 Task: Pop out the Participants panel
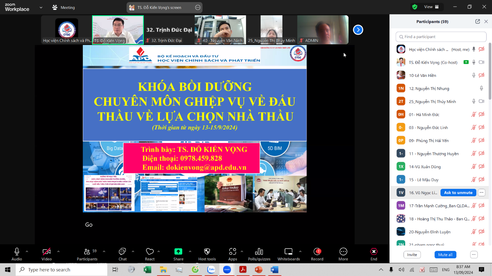click(x=477, y=22)
